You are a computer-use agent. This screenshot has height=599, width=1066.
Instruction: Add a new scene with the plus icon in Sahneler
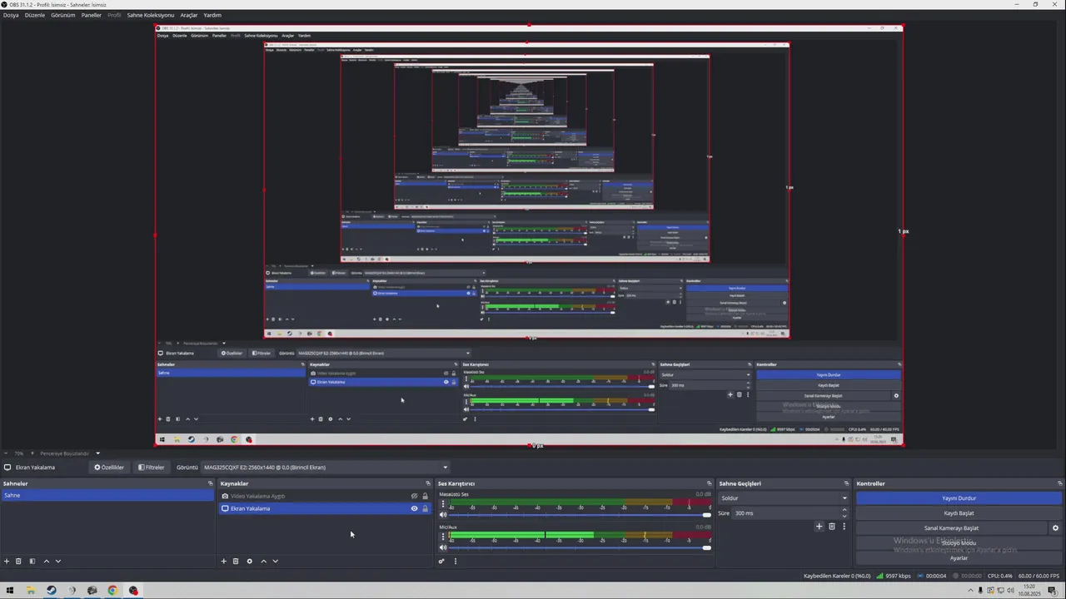pyautogui.click(x=7, y=562)
